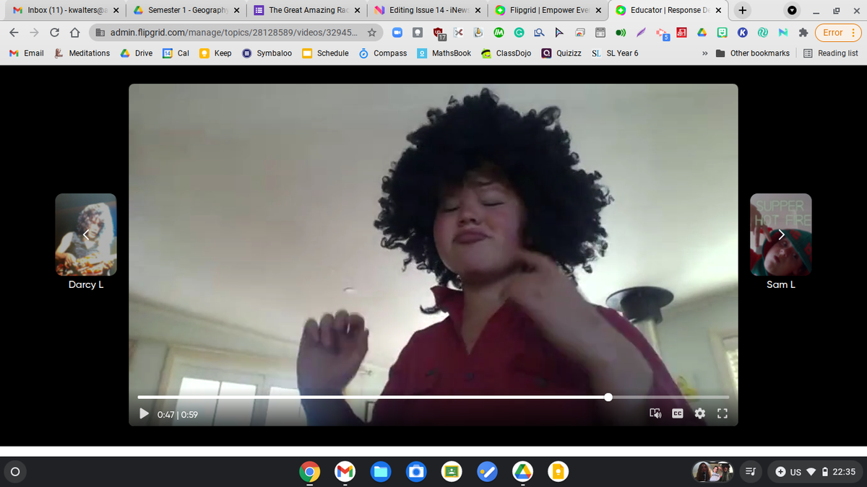Screen dimensions: 867x487
Task: Play the Flipgrid response video
Action: point(144,414)
